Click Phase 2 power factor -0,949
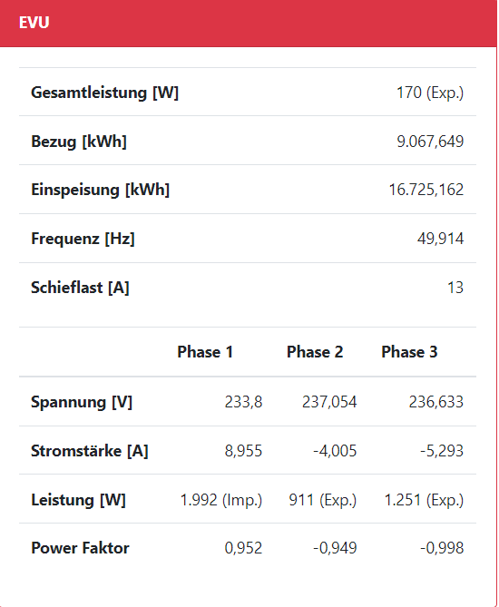The height and width of the screenshot is (607, 499). tap(335, 549)
